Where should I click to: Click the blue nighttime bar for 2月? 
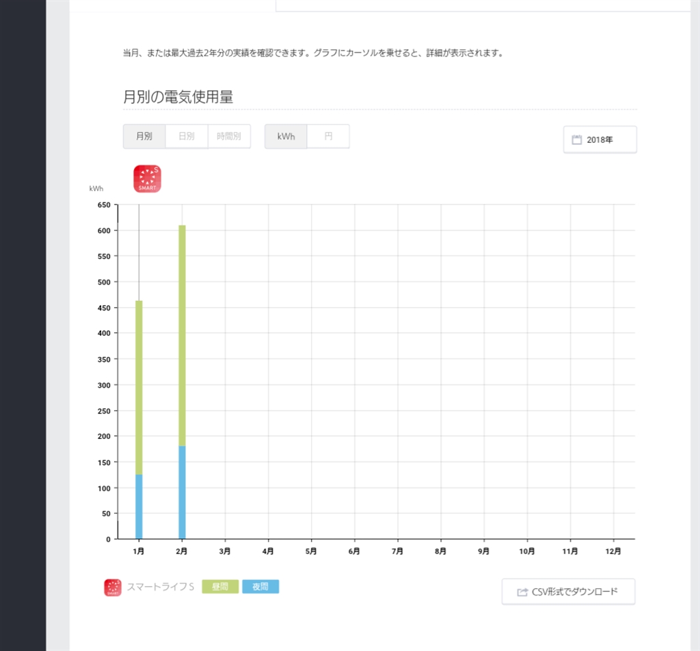pos(182,492)
